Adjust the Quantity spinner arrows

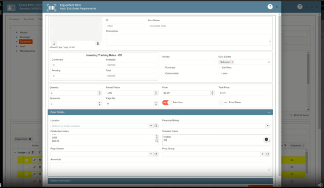(x=100, y=93)
